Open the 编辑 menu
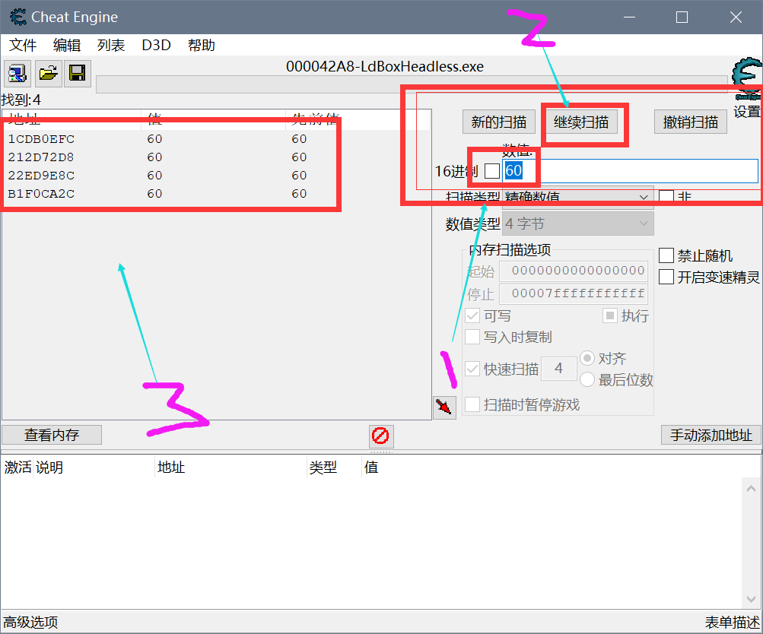 coord(67,45)
